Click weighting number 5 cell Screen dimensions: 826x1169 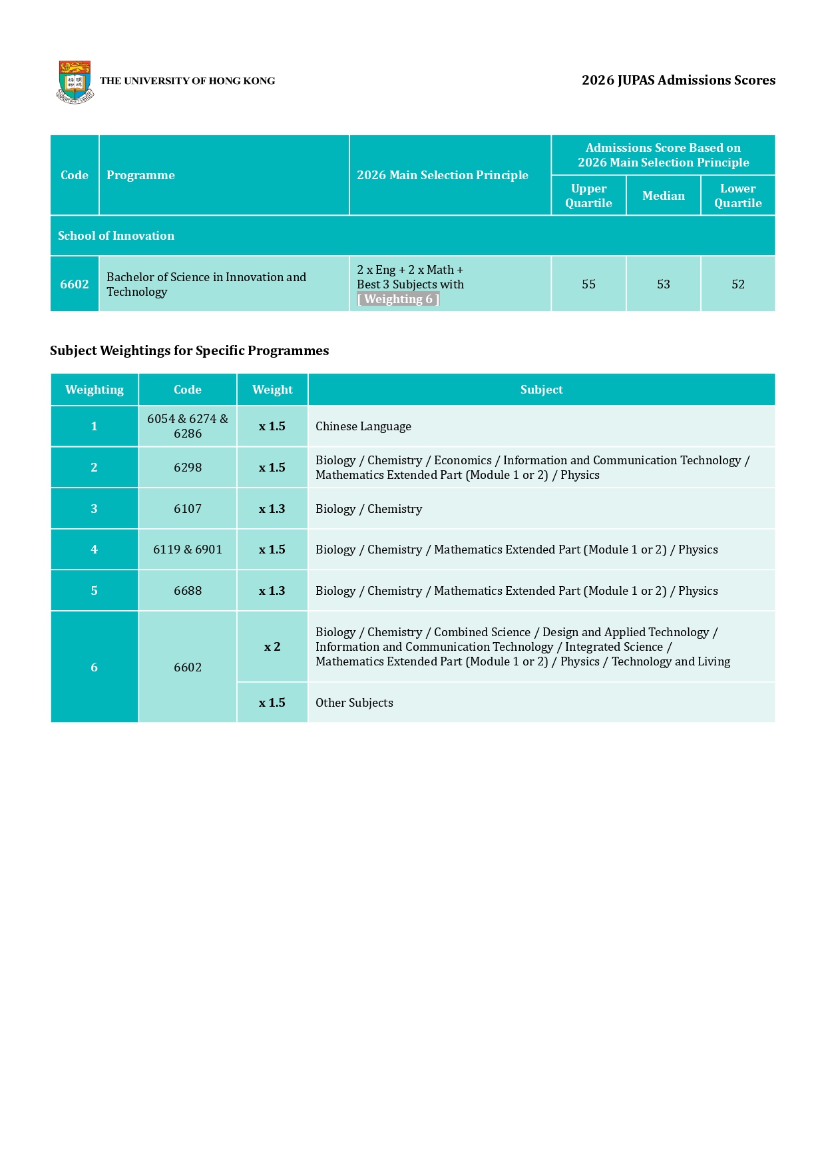[95, 591]
